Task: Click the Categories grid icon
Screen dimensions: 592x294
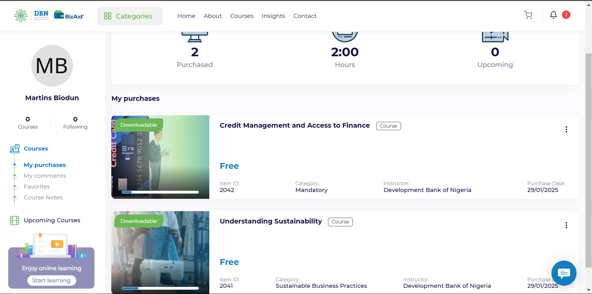Action: pos(108,16)
